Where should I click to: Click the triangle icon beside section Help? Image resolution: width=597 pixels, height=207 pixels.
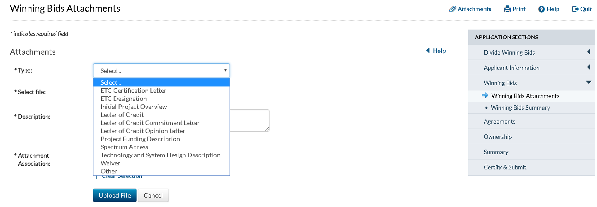coord(428,51)
